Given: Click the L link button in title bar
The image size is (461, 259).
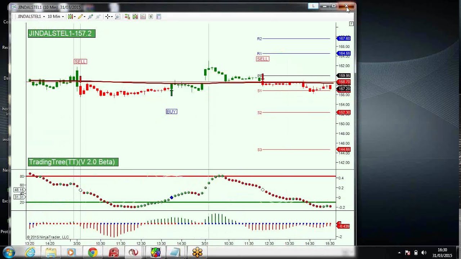Looking at the screenshot, I should [x=313, y=6].
